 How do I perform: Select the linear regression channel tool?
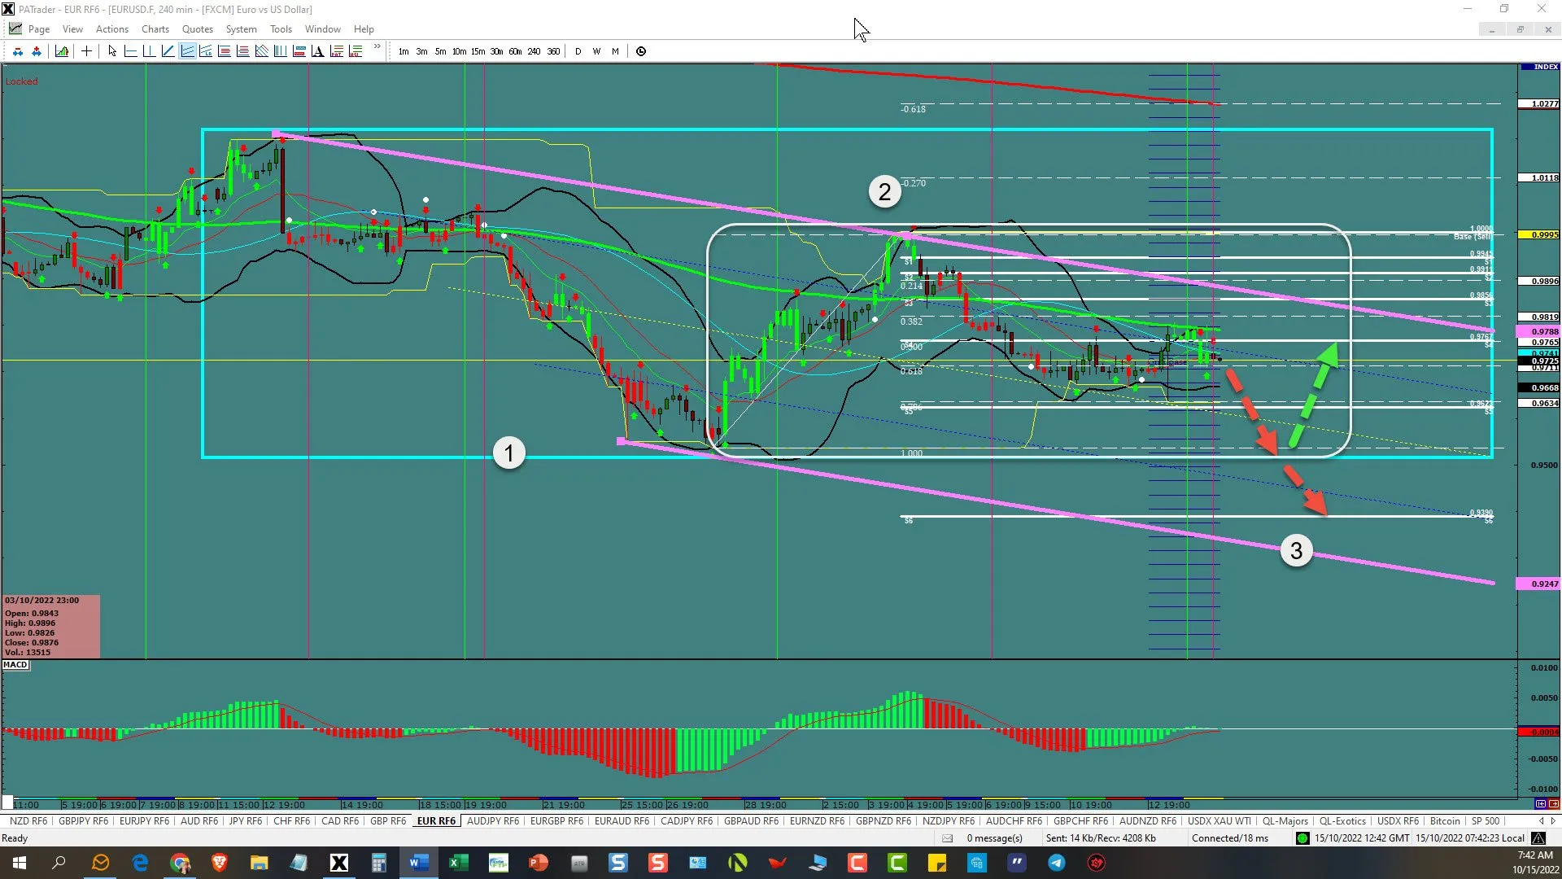pyautogui.click(x=205, y=51)
